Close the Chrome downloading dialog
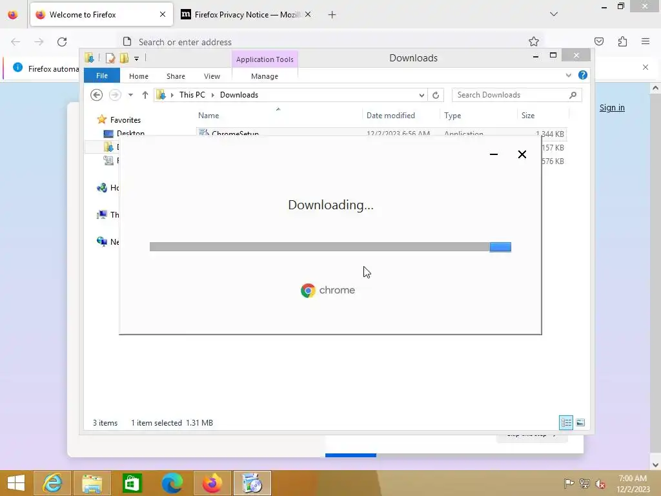This screenshot has width=661, height=496. pyautogui.click(x=522, y=154)
